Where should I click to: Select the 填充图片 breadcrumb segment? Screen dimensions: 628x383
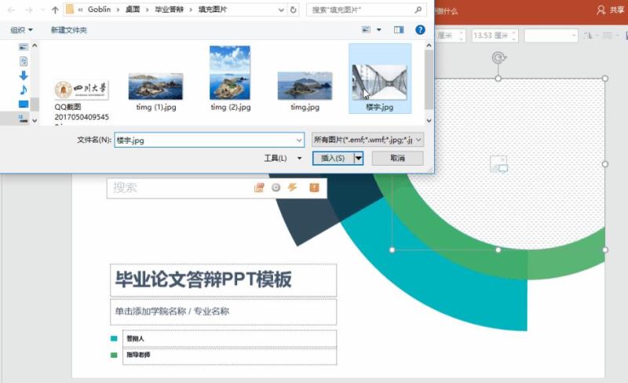click(213, 9)
